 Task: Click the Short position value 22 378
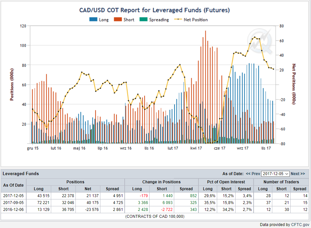pos(68,196)
